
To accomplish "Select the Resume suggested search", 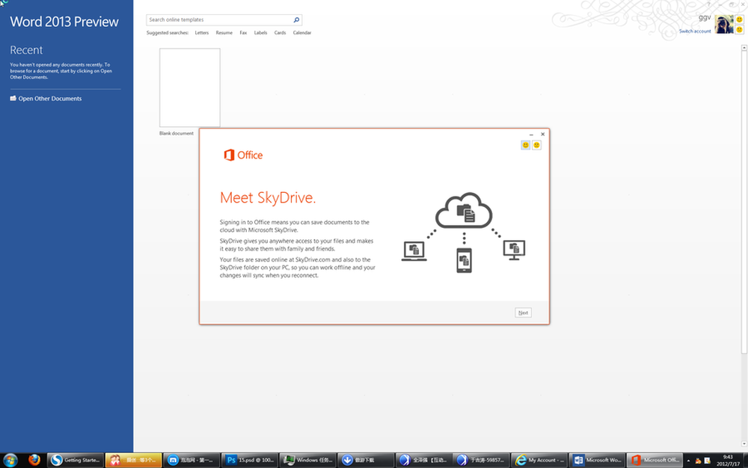I will [224, 33].
